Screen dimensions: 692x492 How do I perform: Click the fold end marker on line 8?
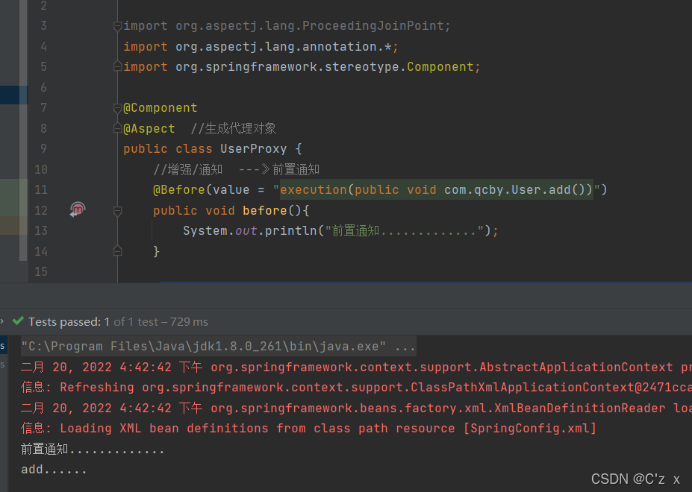point(117,128)
